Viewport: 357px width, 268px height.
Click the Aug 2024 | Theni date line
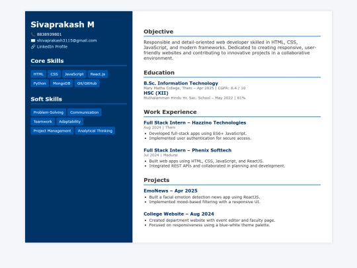(159, 128)
